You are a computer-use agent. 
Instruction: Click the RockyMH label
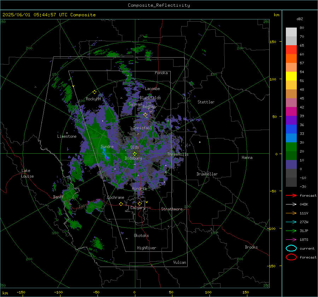pos(93,99)
